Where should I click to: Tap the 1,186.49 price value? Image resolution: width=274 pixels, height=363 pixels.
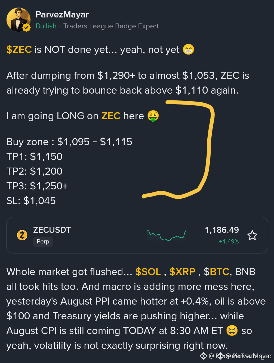coord(222,230)
